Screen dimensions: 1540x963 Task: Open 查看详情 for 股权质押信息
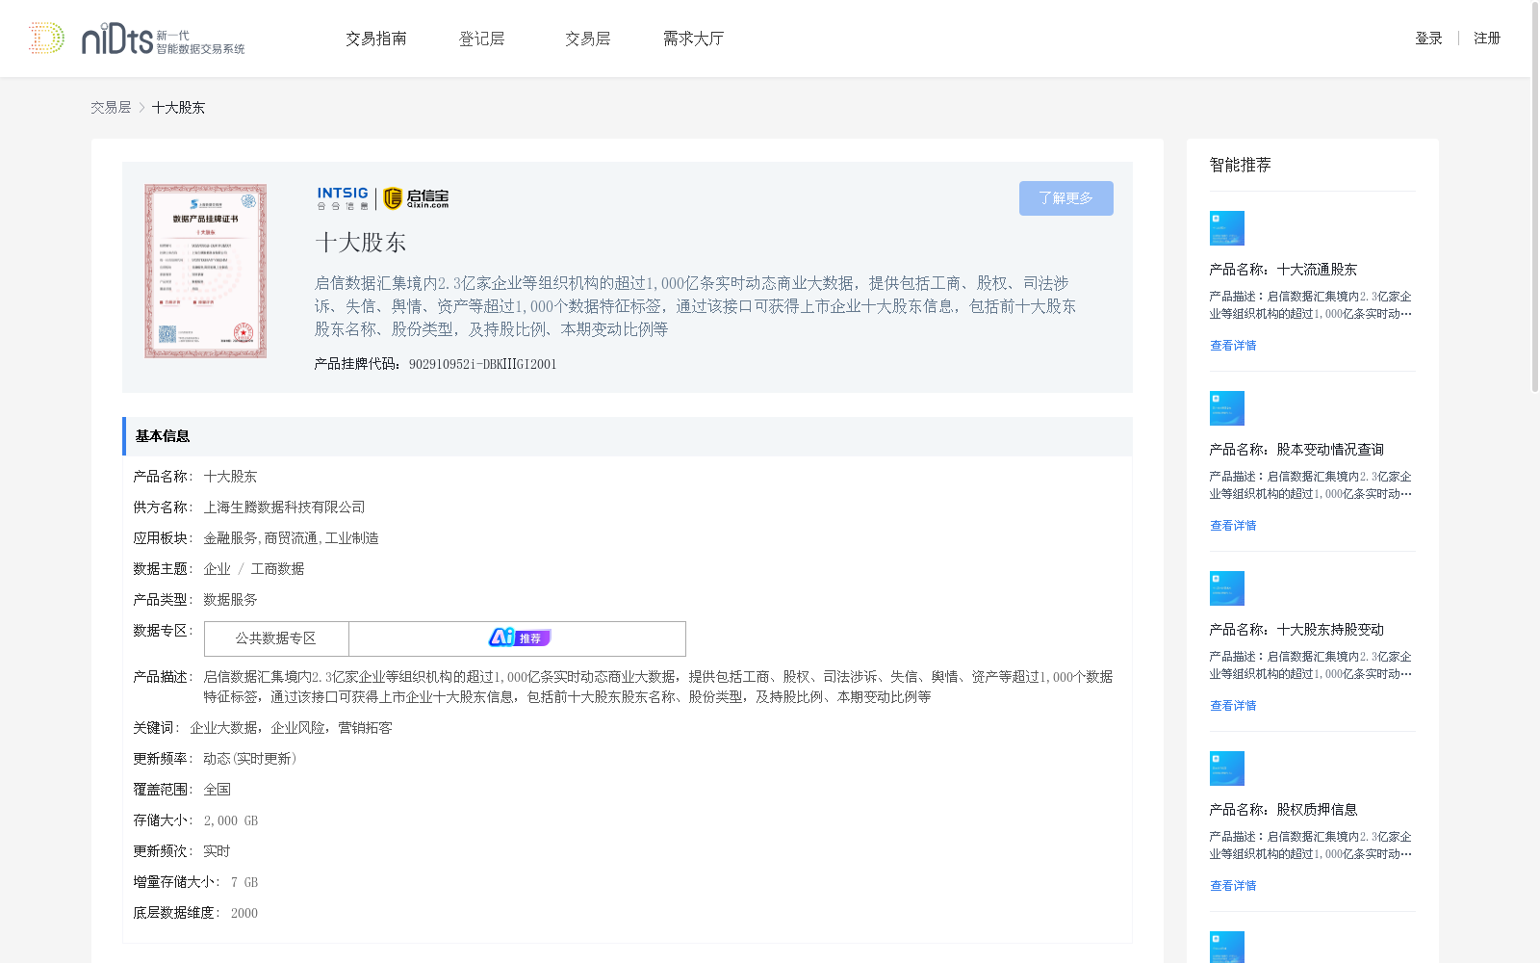[x=1233, y=886]
